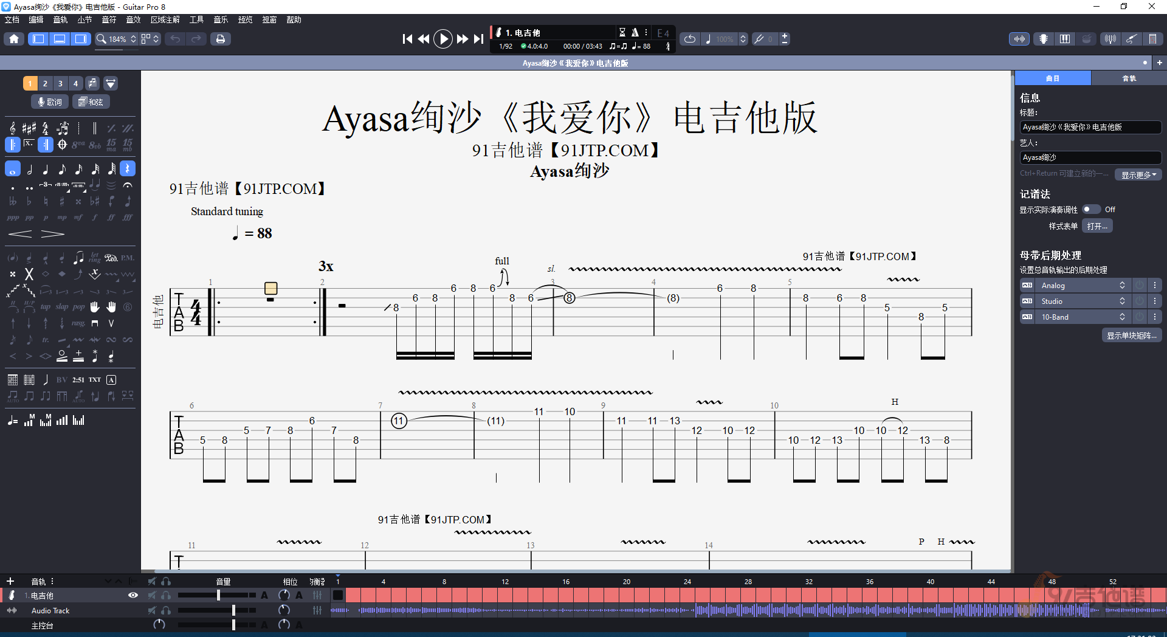
Task: Click the Ped. sustain pedal icon
Action: click(x=111, y=258)
